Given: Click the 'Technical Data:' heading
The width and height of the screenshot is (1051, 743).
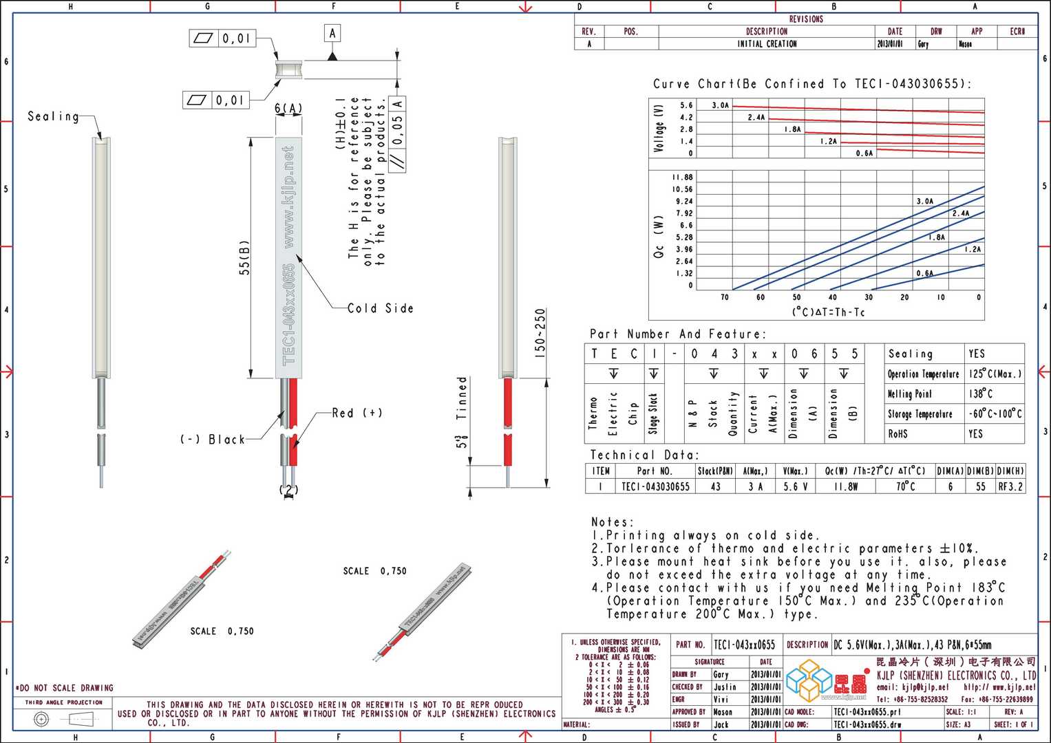Looking at the screenshot, I should click(644, 455).
